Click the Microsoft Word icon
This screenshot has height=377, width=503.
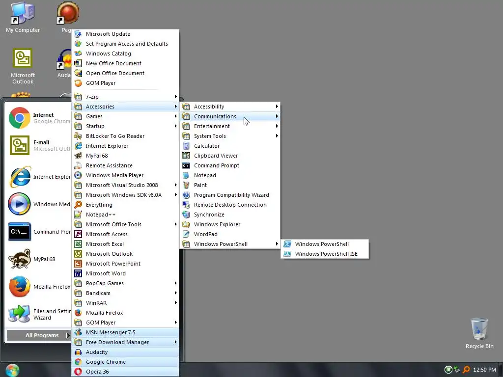78,273
